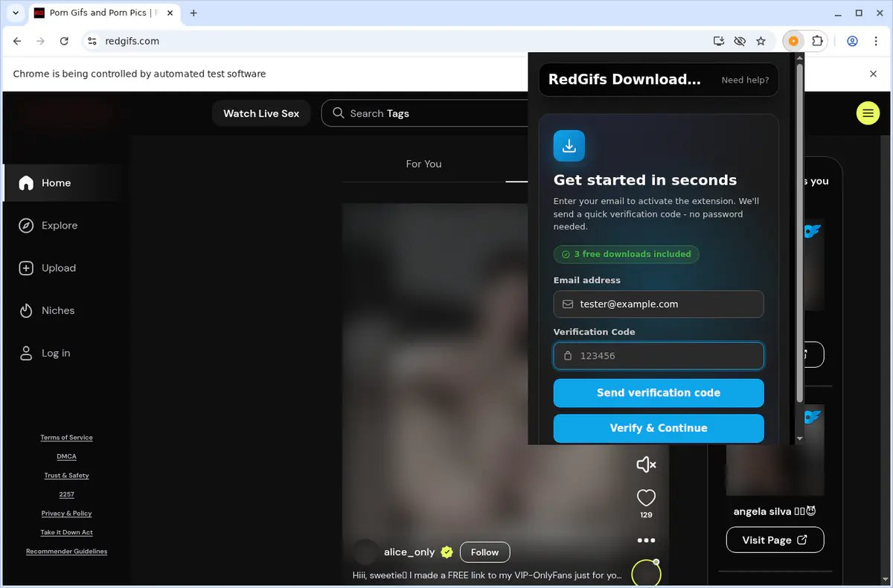Open the Take It Down Act link
Viewport: 893px width, 588px height.
pyautogui.click(x=66, y=532)
